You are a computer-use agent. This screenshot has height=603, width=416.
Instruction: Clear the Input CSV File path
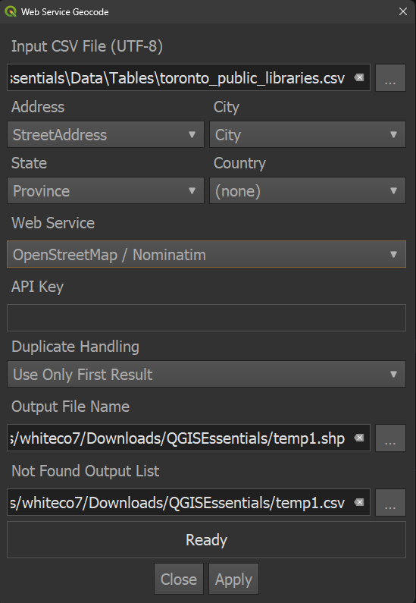pos(358,77)
